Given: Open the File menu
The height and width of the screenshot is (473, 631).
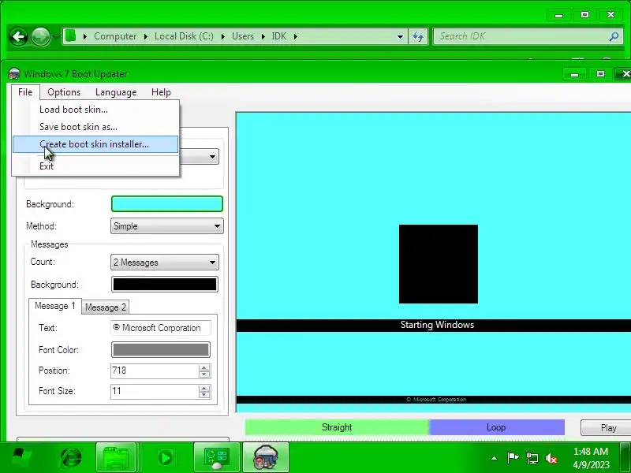Looking at the screenshot, I should point(25,92).
